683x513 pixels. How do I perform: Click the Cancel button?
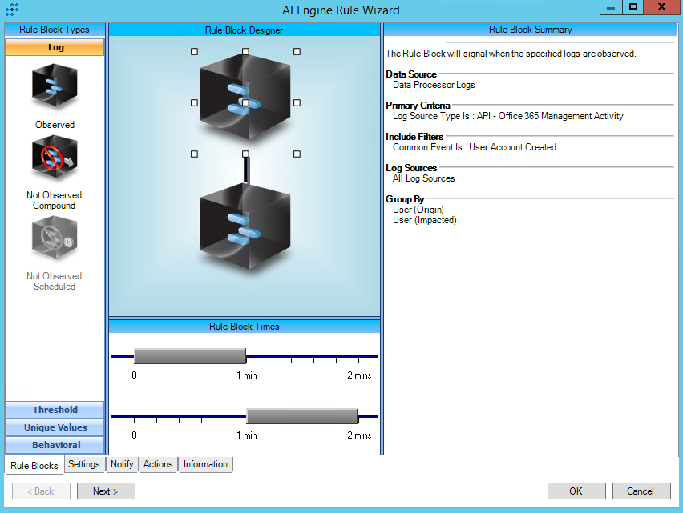641,491
